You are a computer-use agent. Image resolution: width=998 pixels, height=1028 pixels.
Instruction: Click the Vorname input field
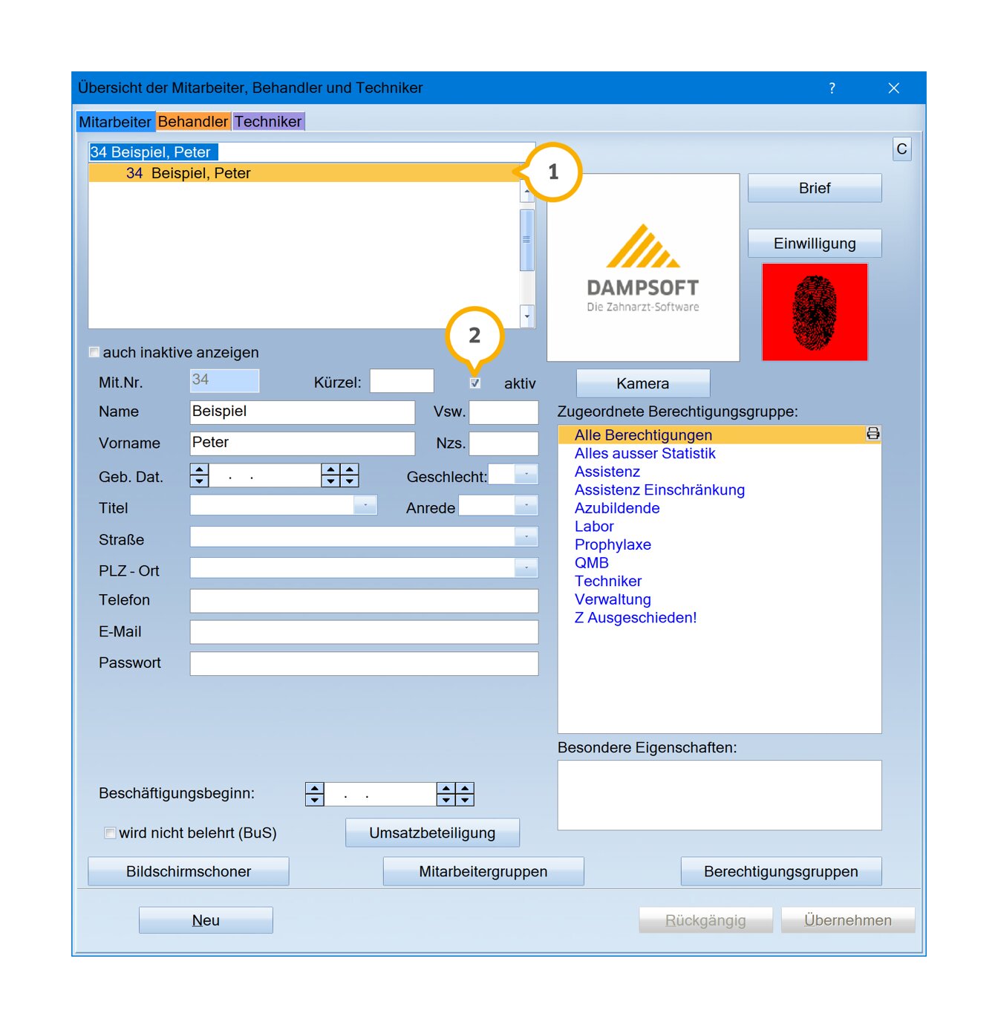302,443
